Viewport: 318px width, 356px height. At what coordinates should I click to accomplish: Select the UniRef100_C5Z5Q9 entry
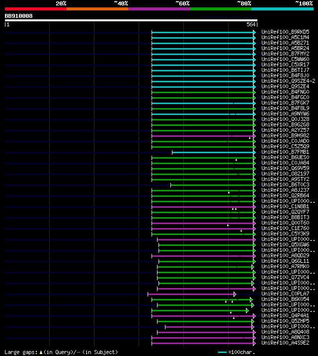point(285,146)
